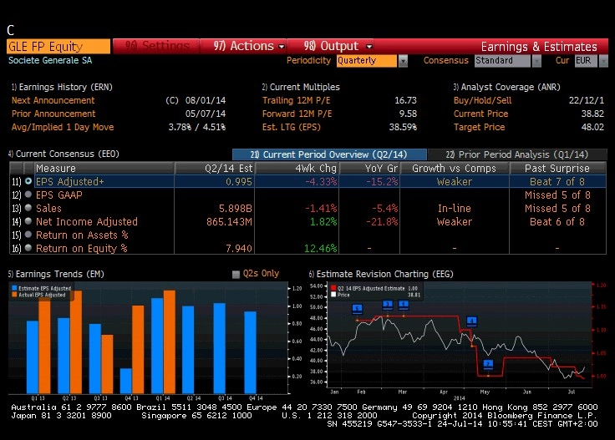
Task: Click the blue Estimate EPS Adjusted legend swatch
Action: [x=14, y=288]
